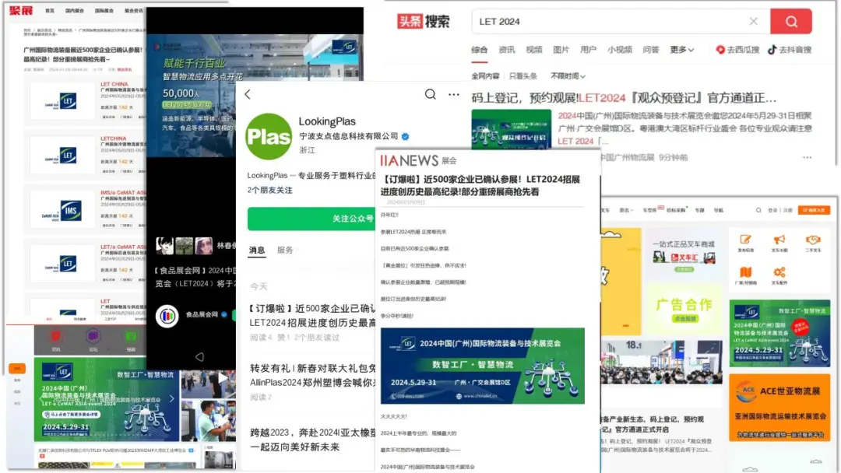Click the blue LET 2024.5.29-31 banner in IIANEWS article
This screenshot has height=473, width=841.
(x=482, y=366)
